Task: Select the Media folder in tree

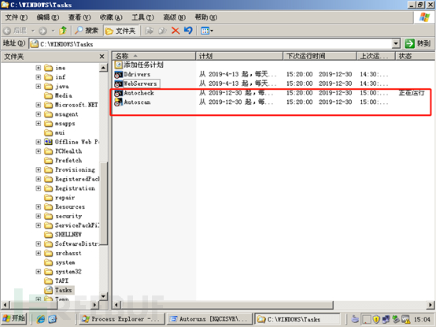Action: coord(58,95)
